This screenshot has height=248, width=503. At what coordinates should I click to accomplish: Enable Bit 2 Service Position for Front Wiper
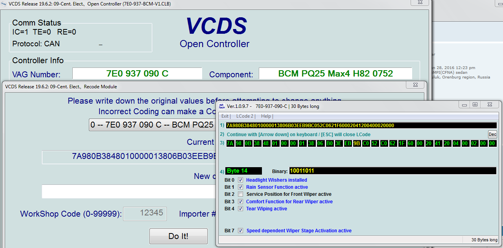point(241,194)
